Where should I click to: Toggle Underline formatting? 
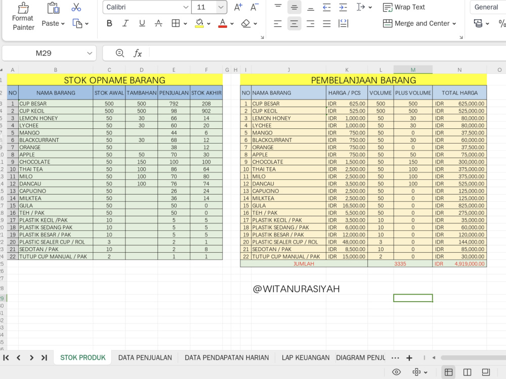(142, 23)
